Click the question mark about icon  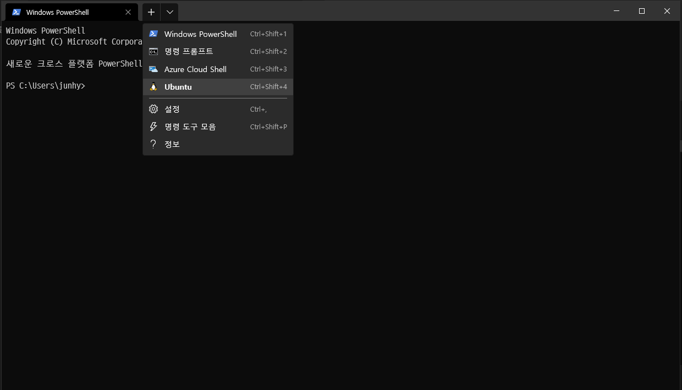[153, 144]
